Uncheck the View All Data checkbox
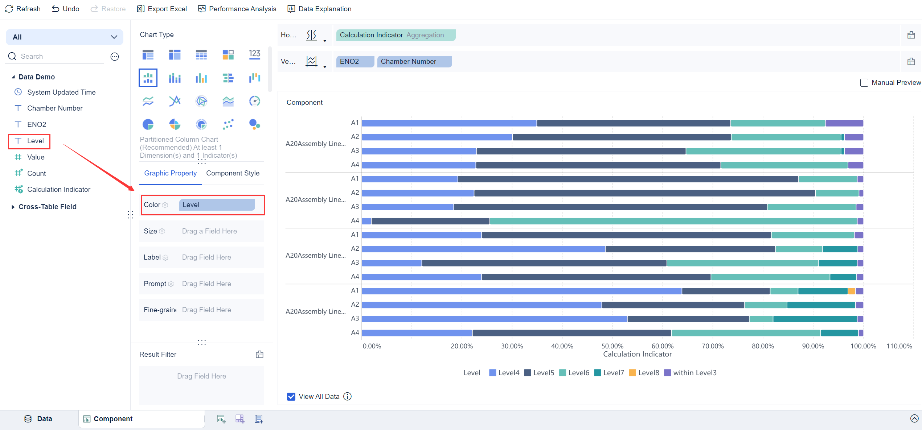The width and height of the screenshot is (922, 430). click(291, 396)
